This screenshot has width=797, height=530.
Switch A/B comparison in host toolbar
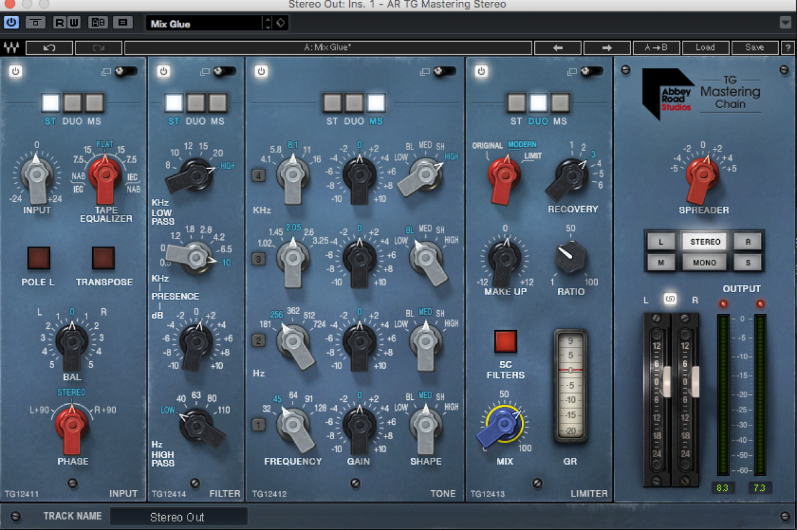tap(98, 23)
